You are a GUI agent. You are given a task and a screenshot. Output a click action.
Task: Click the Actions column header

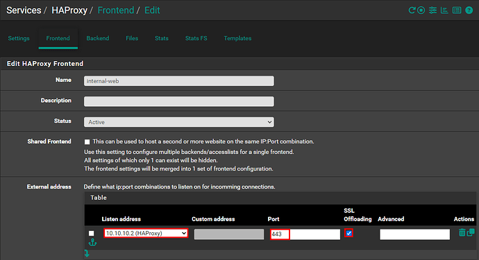pos(464,219)
